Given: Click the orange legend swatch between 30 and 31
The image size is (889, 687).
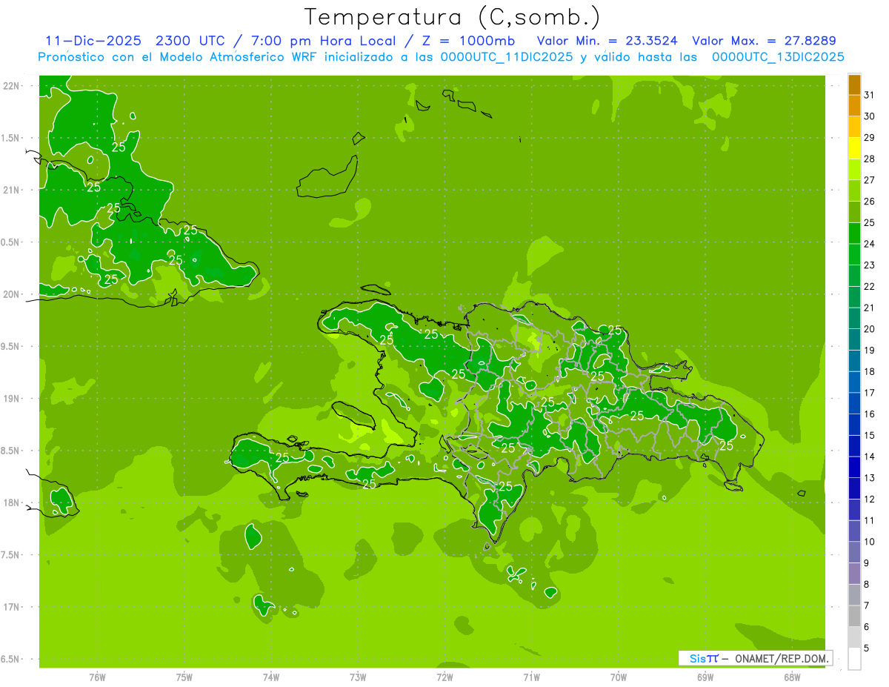Looking at the screenshot, I should (854, 105).
